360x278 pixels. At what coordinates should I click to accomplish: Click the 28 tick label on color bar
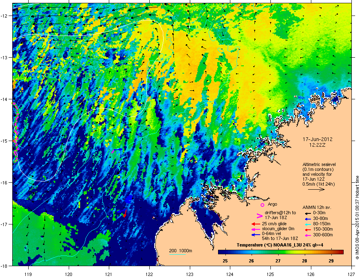click(304, 261)
